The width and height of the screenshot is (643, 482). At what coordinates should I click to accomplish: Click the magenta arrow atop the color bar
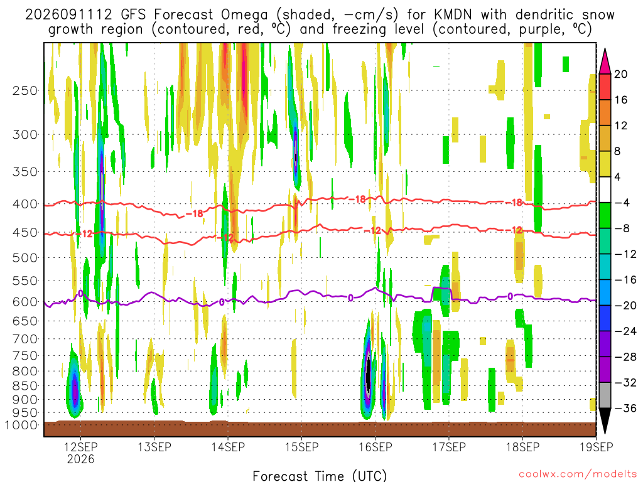point(605,61)
